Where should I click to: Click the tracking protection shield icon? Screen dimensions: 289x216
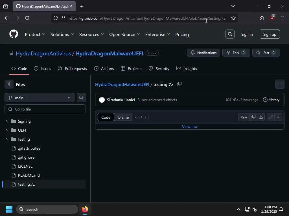(56, 18)
